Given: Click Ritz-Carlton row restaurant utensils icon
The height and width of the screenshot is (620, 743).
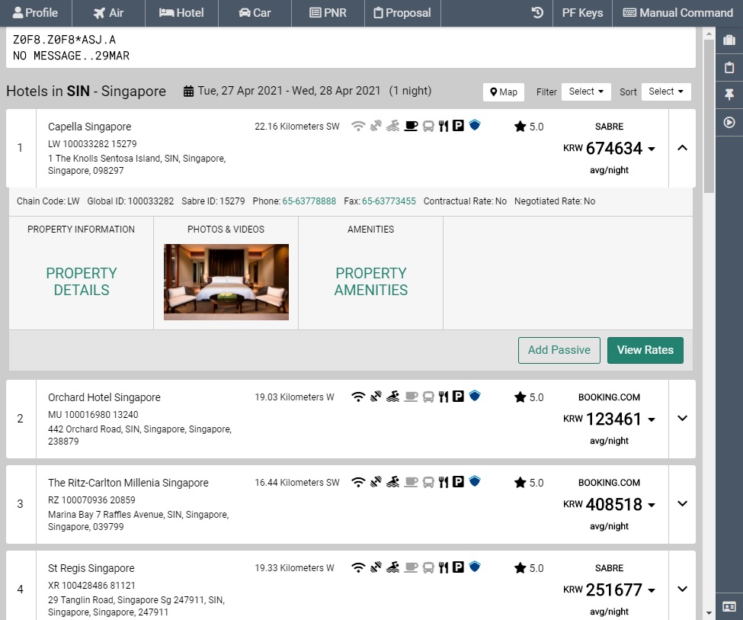Looking at the screenshot, I should tap(443, 482).
